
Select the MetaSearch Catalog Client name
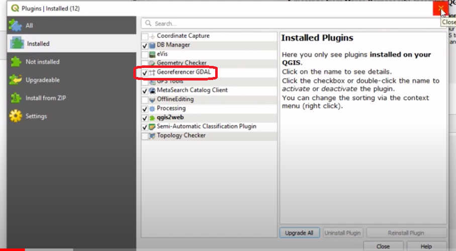coord(192,90)
